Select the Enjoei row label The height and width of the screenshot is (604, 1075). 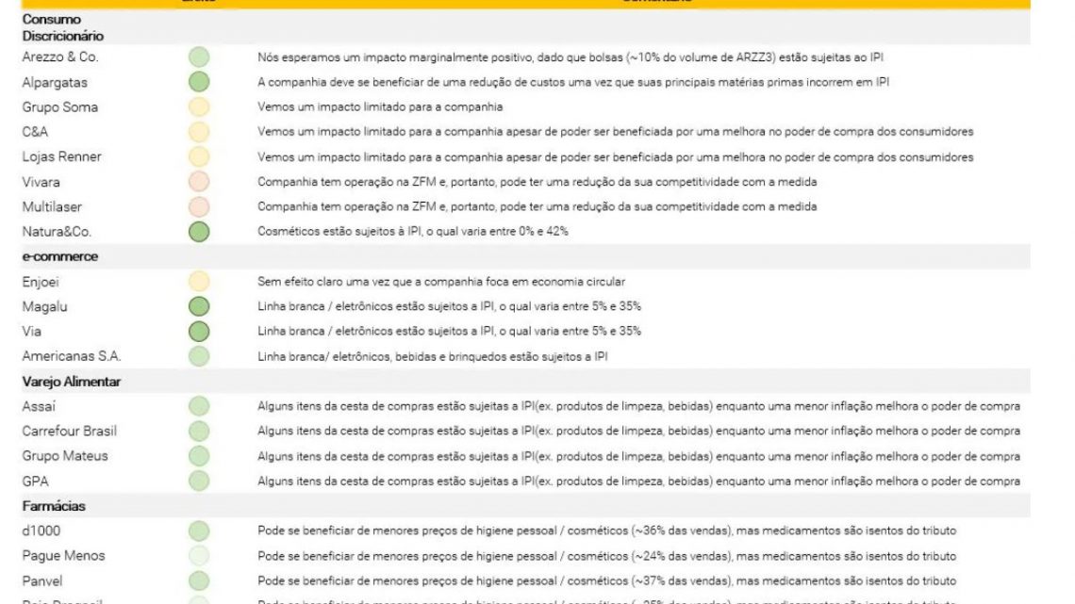coord(40,282)
